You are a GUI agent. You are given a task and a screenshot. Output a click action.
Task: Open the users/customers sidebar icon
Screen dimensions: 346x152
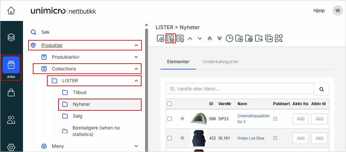coord(11,120)
